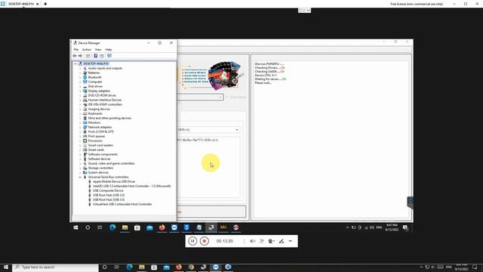Select Processors category
The width and height of the screenshot is (483, 272).
[95, 141]
